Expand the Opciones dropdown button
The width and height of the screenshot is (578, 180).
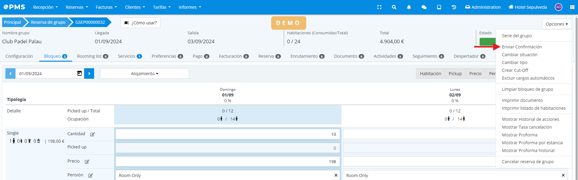coord(557,24)
